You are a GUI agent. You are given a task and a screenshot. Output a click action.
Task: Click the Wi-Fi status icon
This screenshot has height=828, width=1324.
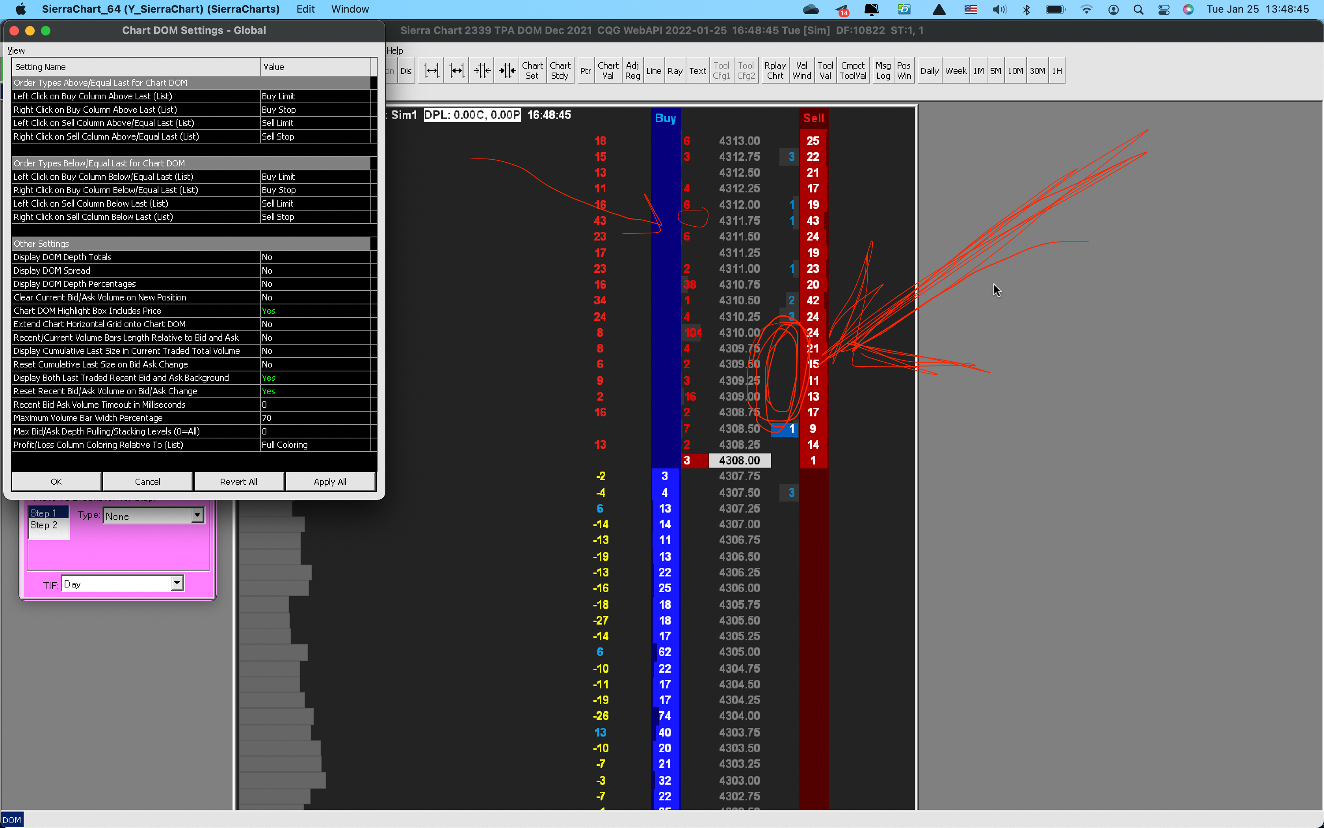pos(1086,9)
